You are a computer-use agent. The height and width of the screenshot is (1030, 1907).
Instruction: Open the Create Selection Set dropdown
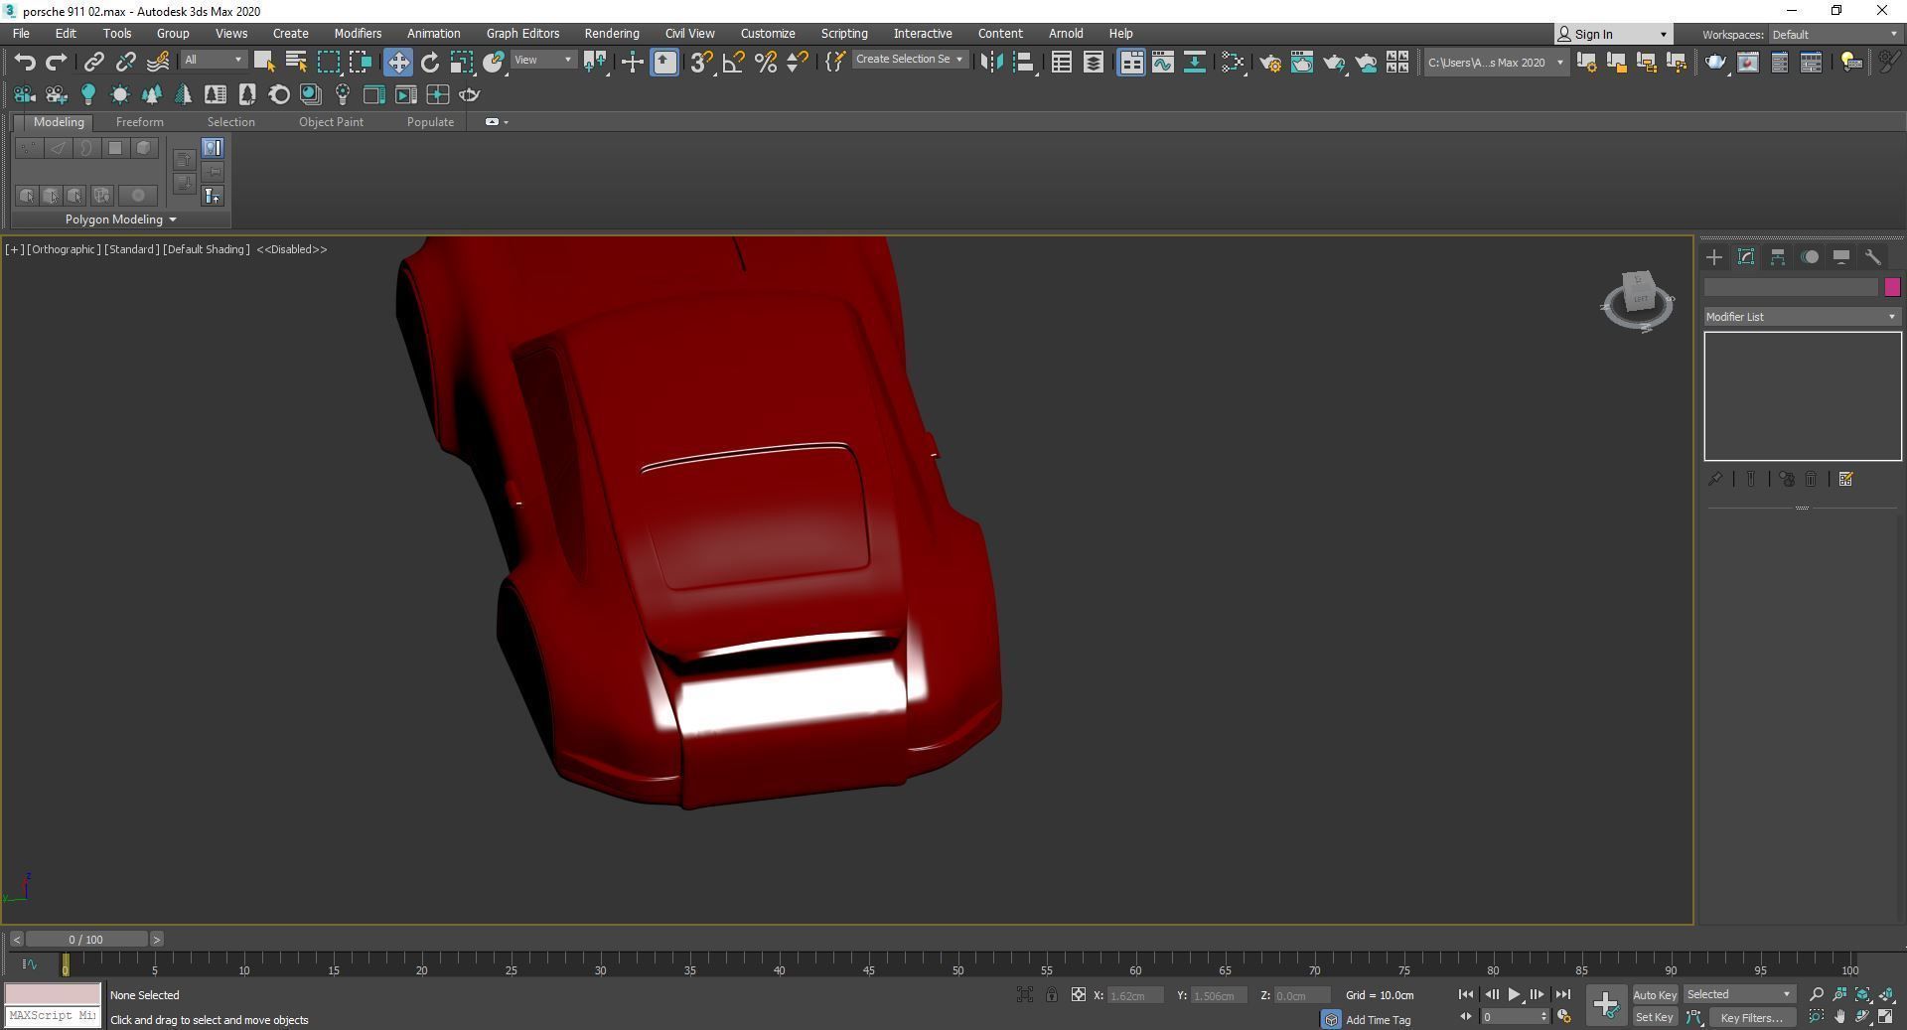[x=909, y=60]
